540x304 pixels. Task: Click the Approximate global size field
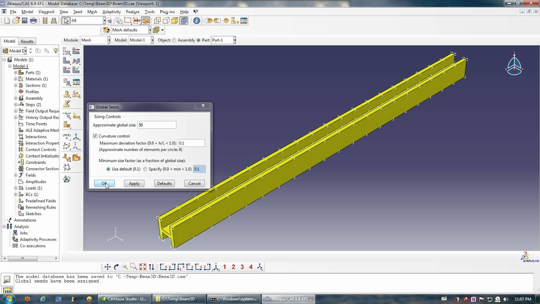(x=157, y=125)
